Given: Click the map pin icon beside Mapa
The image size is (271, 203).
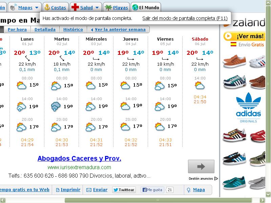Looking at the screenshot, I should pyautogui.click(x=188, y=190).
